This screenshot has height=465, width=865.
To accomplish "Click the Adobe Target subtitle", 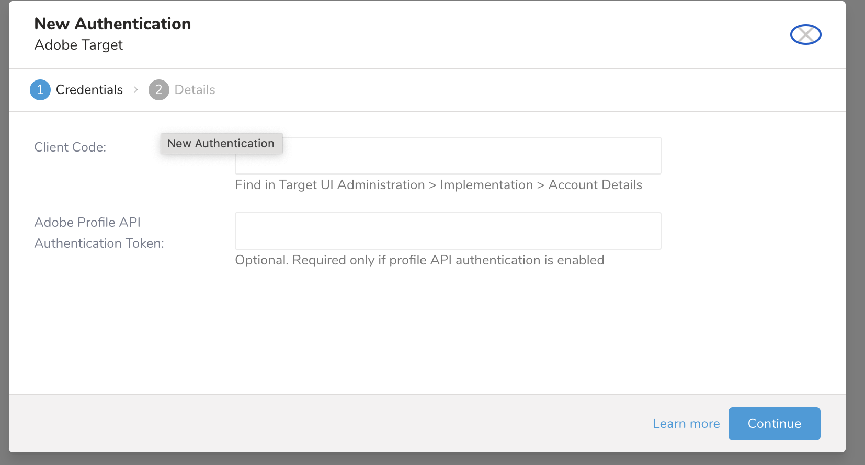I will tap(78, 45).
